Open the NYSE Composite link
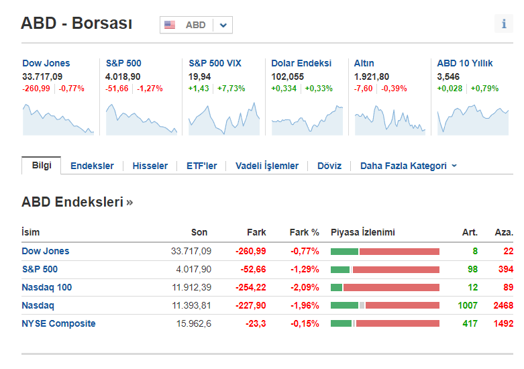 [58, 323]
